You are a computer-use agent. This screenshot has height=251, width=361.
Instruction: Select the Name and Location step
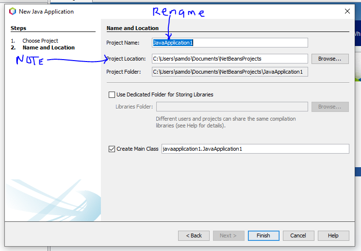coord(49,47)
